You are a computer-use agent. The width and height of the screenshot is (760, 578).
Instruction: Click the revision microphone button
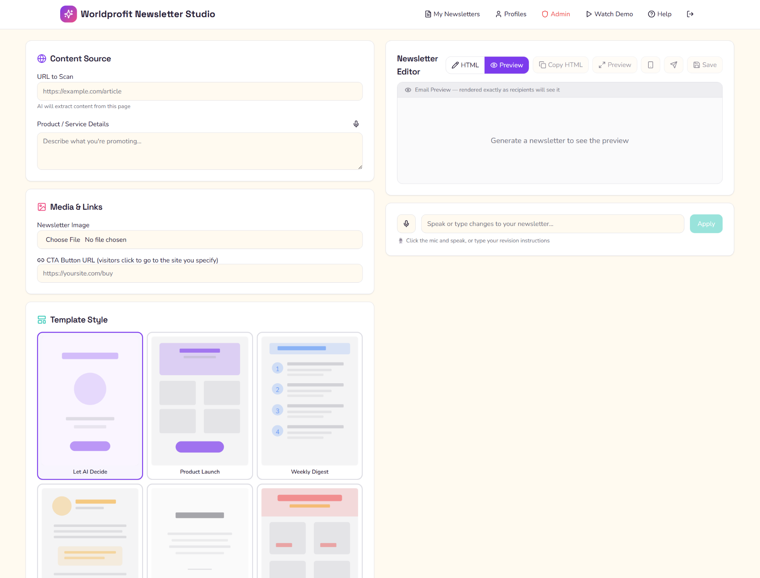(407, 224)
